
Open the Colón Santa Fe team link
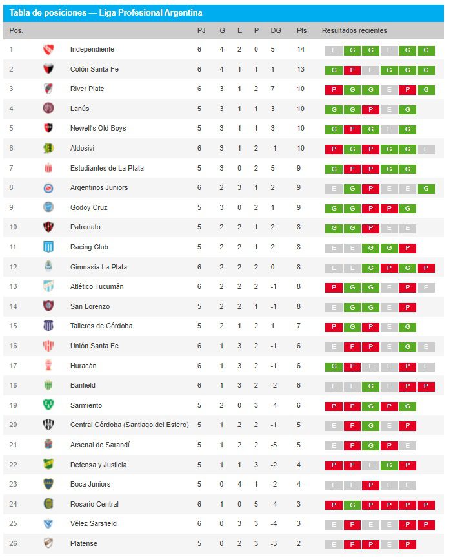click(94, 69)
